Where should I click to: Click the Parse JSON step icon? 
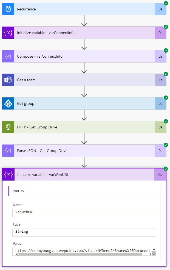coord(8,151)
